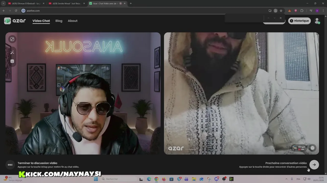The image size is (327, 183).
Task: Click the next conversation arrow button
Action: 314,165
